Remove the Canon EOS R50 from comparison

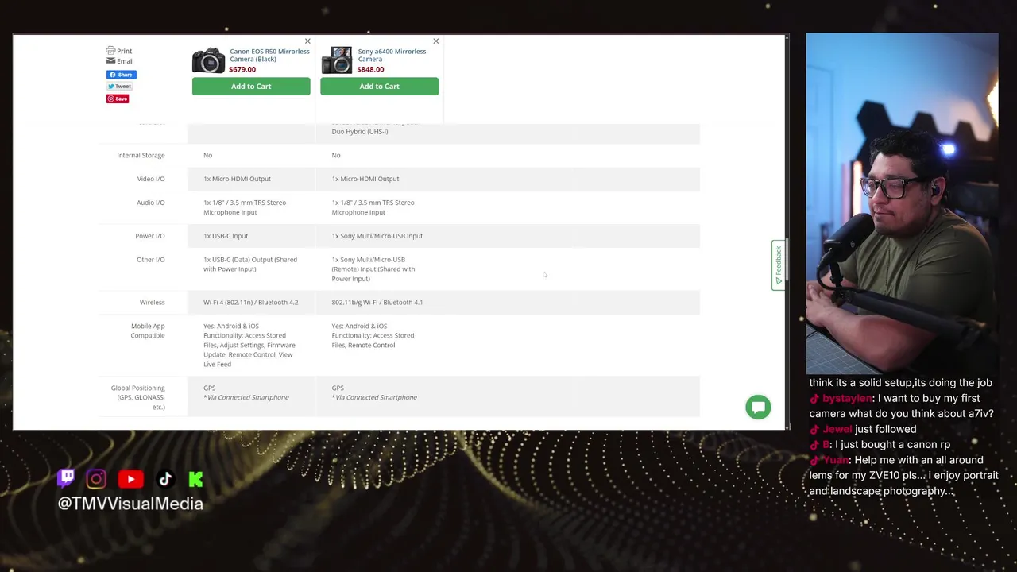click(307, 41)
